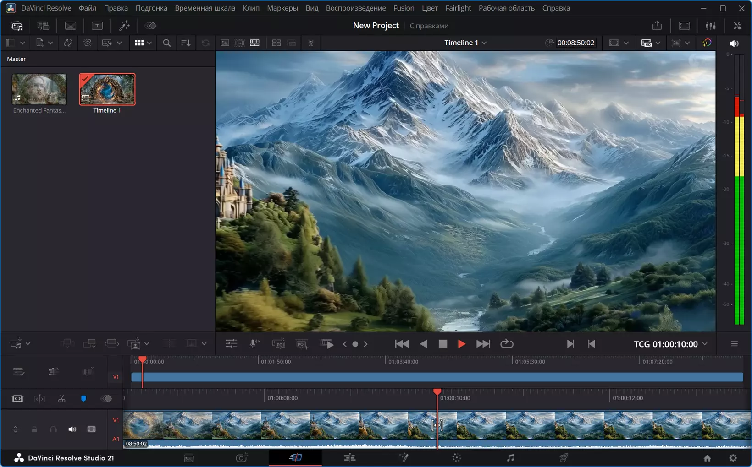752x467 pixels.
Task: Mute the viewer audio speaker
Action: tap(734, 43)
